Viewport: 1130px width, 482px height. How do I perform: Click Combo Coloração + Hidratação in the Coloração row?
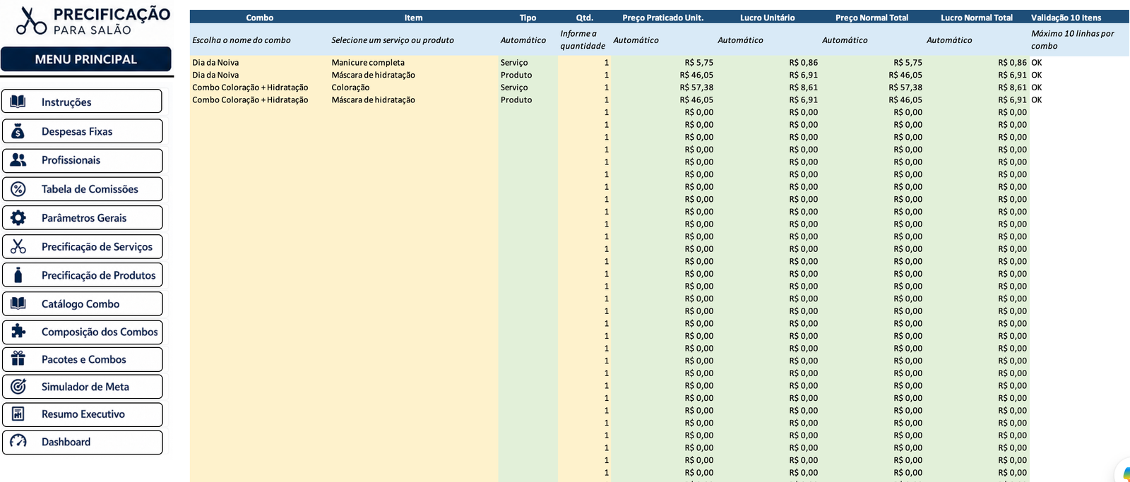tap(260, 88)
